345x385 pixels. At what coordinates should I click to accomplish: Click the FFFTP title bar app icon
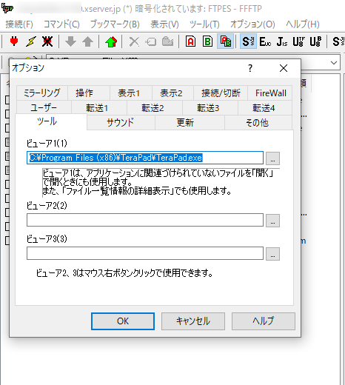coord(7,8)
